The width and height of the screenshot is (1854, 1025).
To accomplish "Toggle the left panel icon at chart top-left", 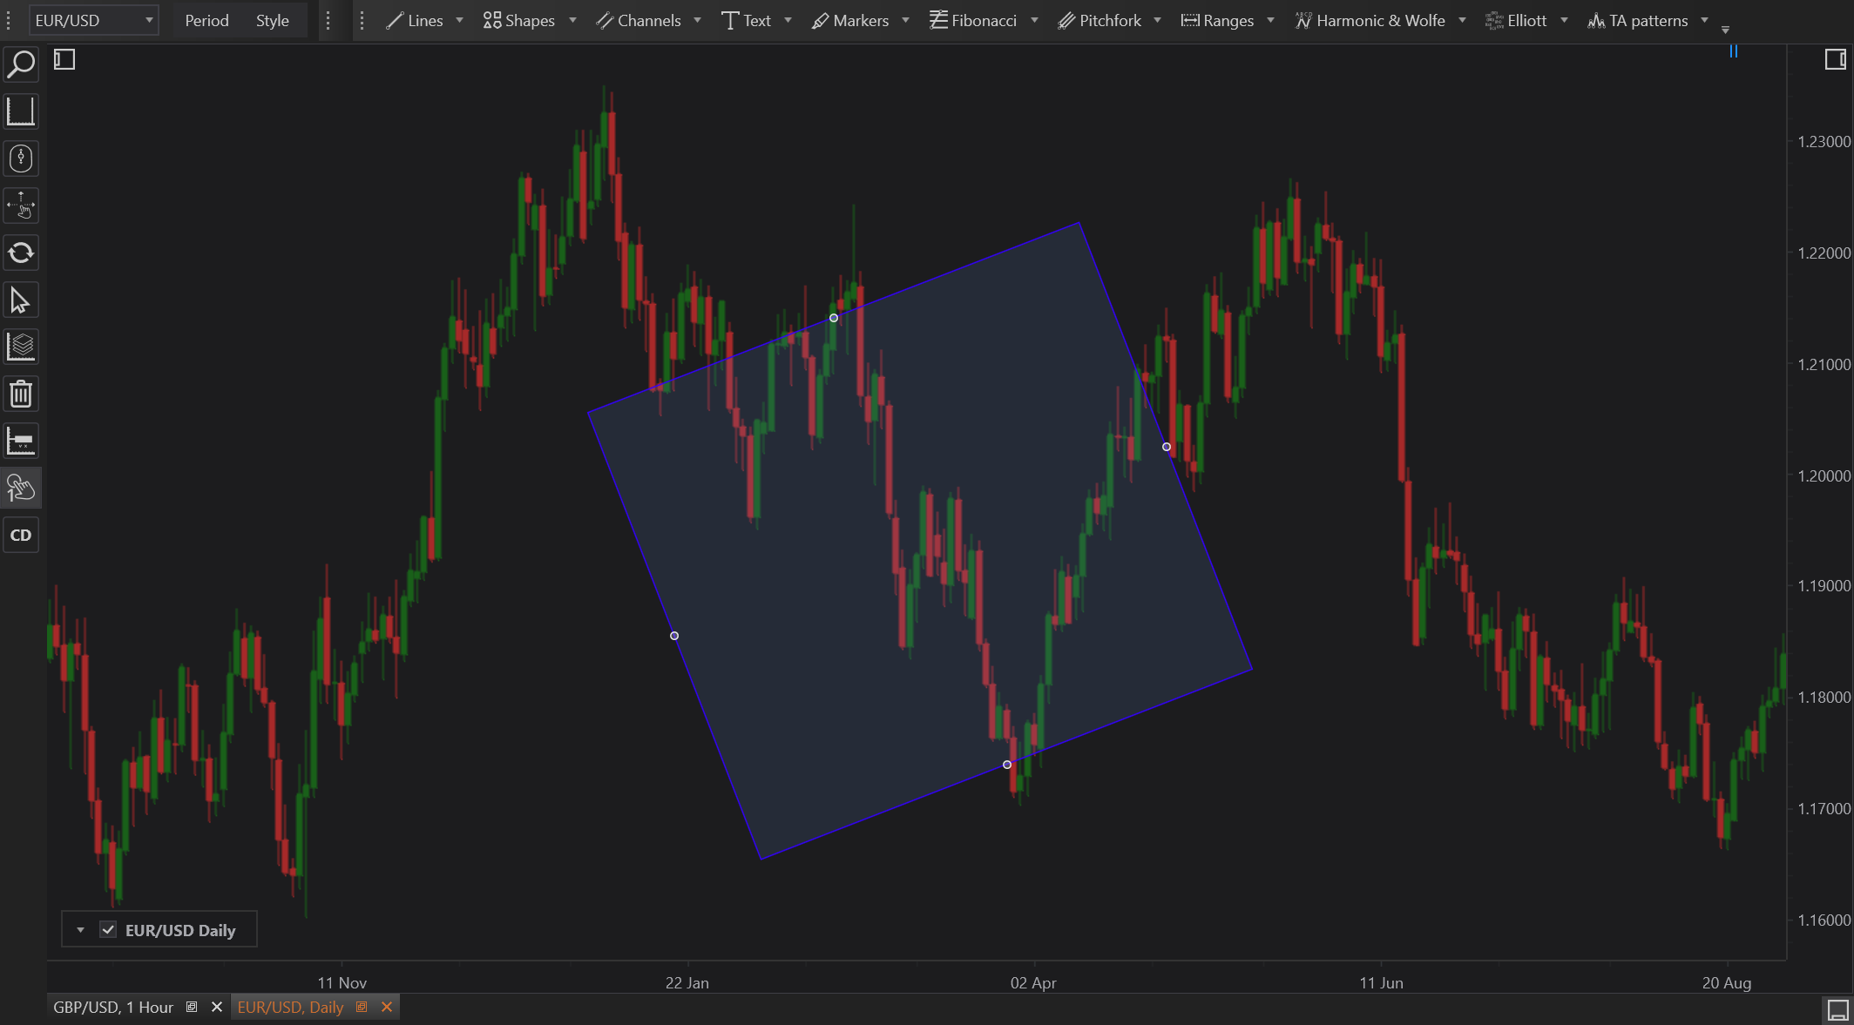I will pos(64,59).
